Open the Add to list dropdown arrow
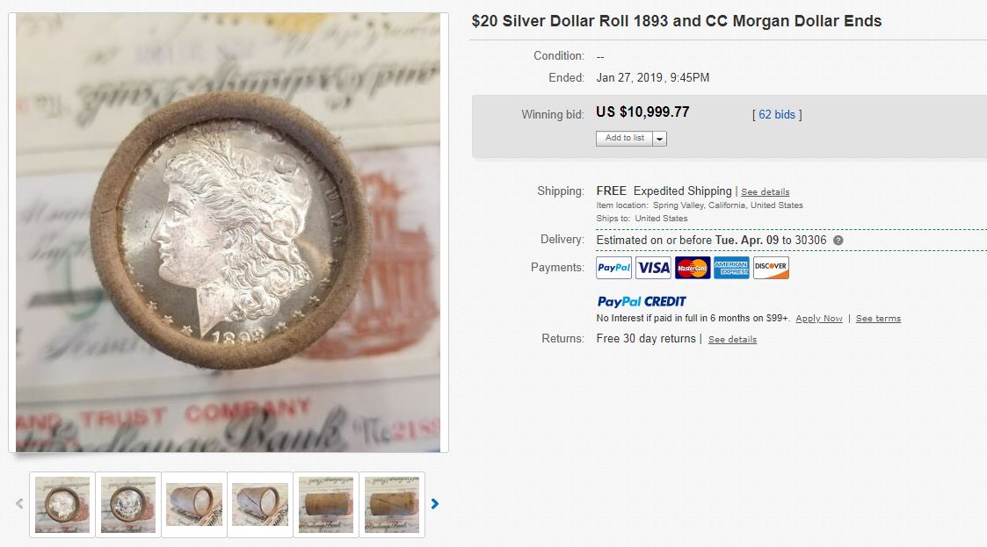Viewport: 987px width, 547px height. 660,139
